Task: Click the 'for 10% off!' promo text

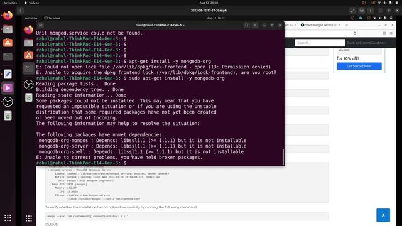Action: point(347,58)
